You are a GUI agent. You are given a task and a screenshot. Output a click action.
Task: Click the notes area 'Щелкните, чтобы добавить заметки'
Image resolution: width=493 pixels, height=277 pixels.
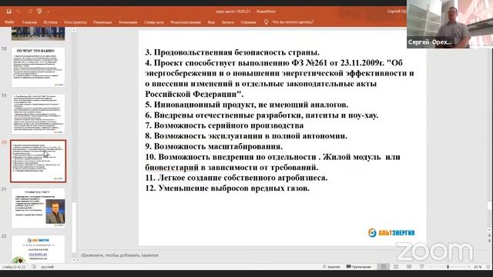pyautogui.click(x=120, y=255)
